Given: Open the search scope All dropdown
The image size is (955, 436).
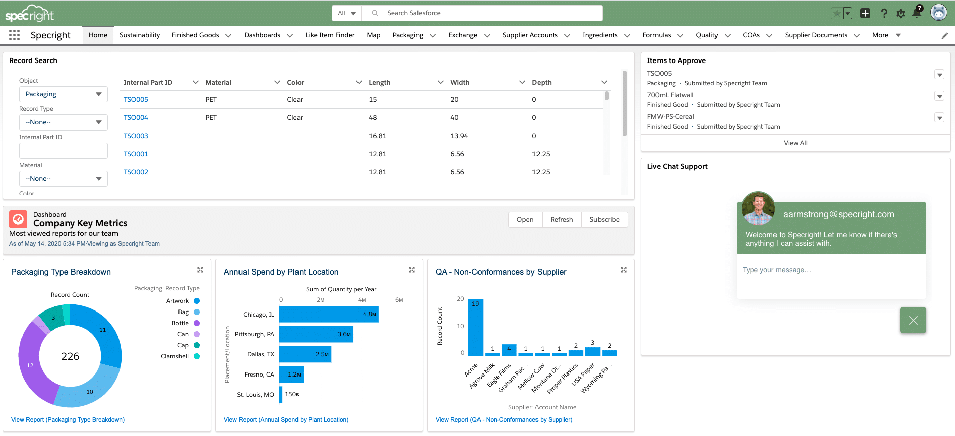Looking at the screenshot, I should point(347,13).
